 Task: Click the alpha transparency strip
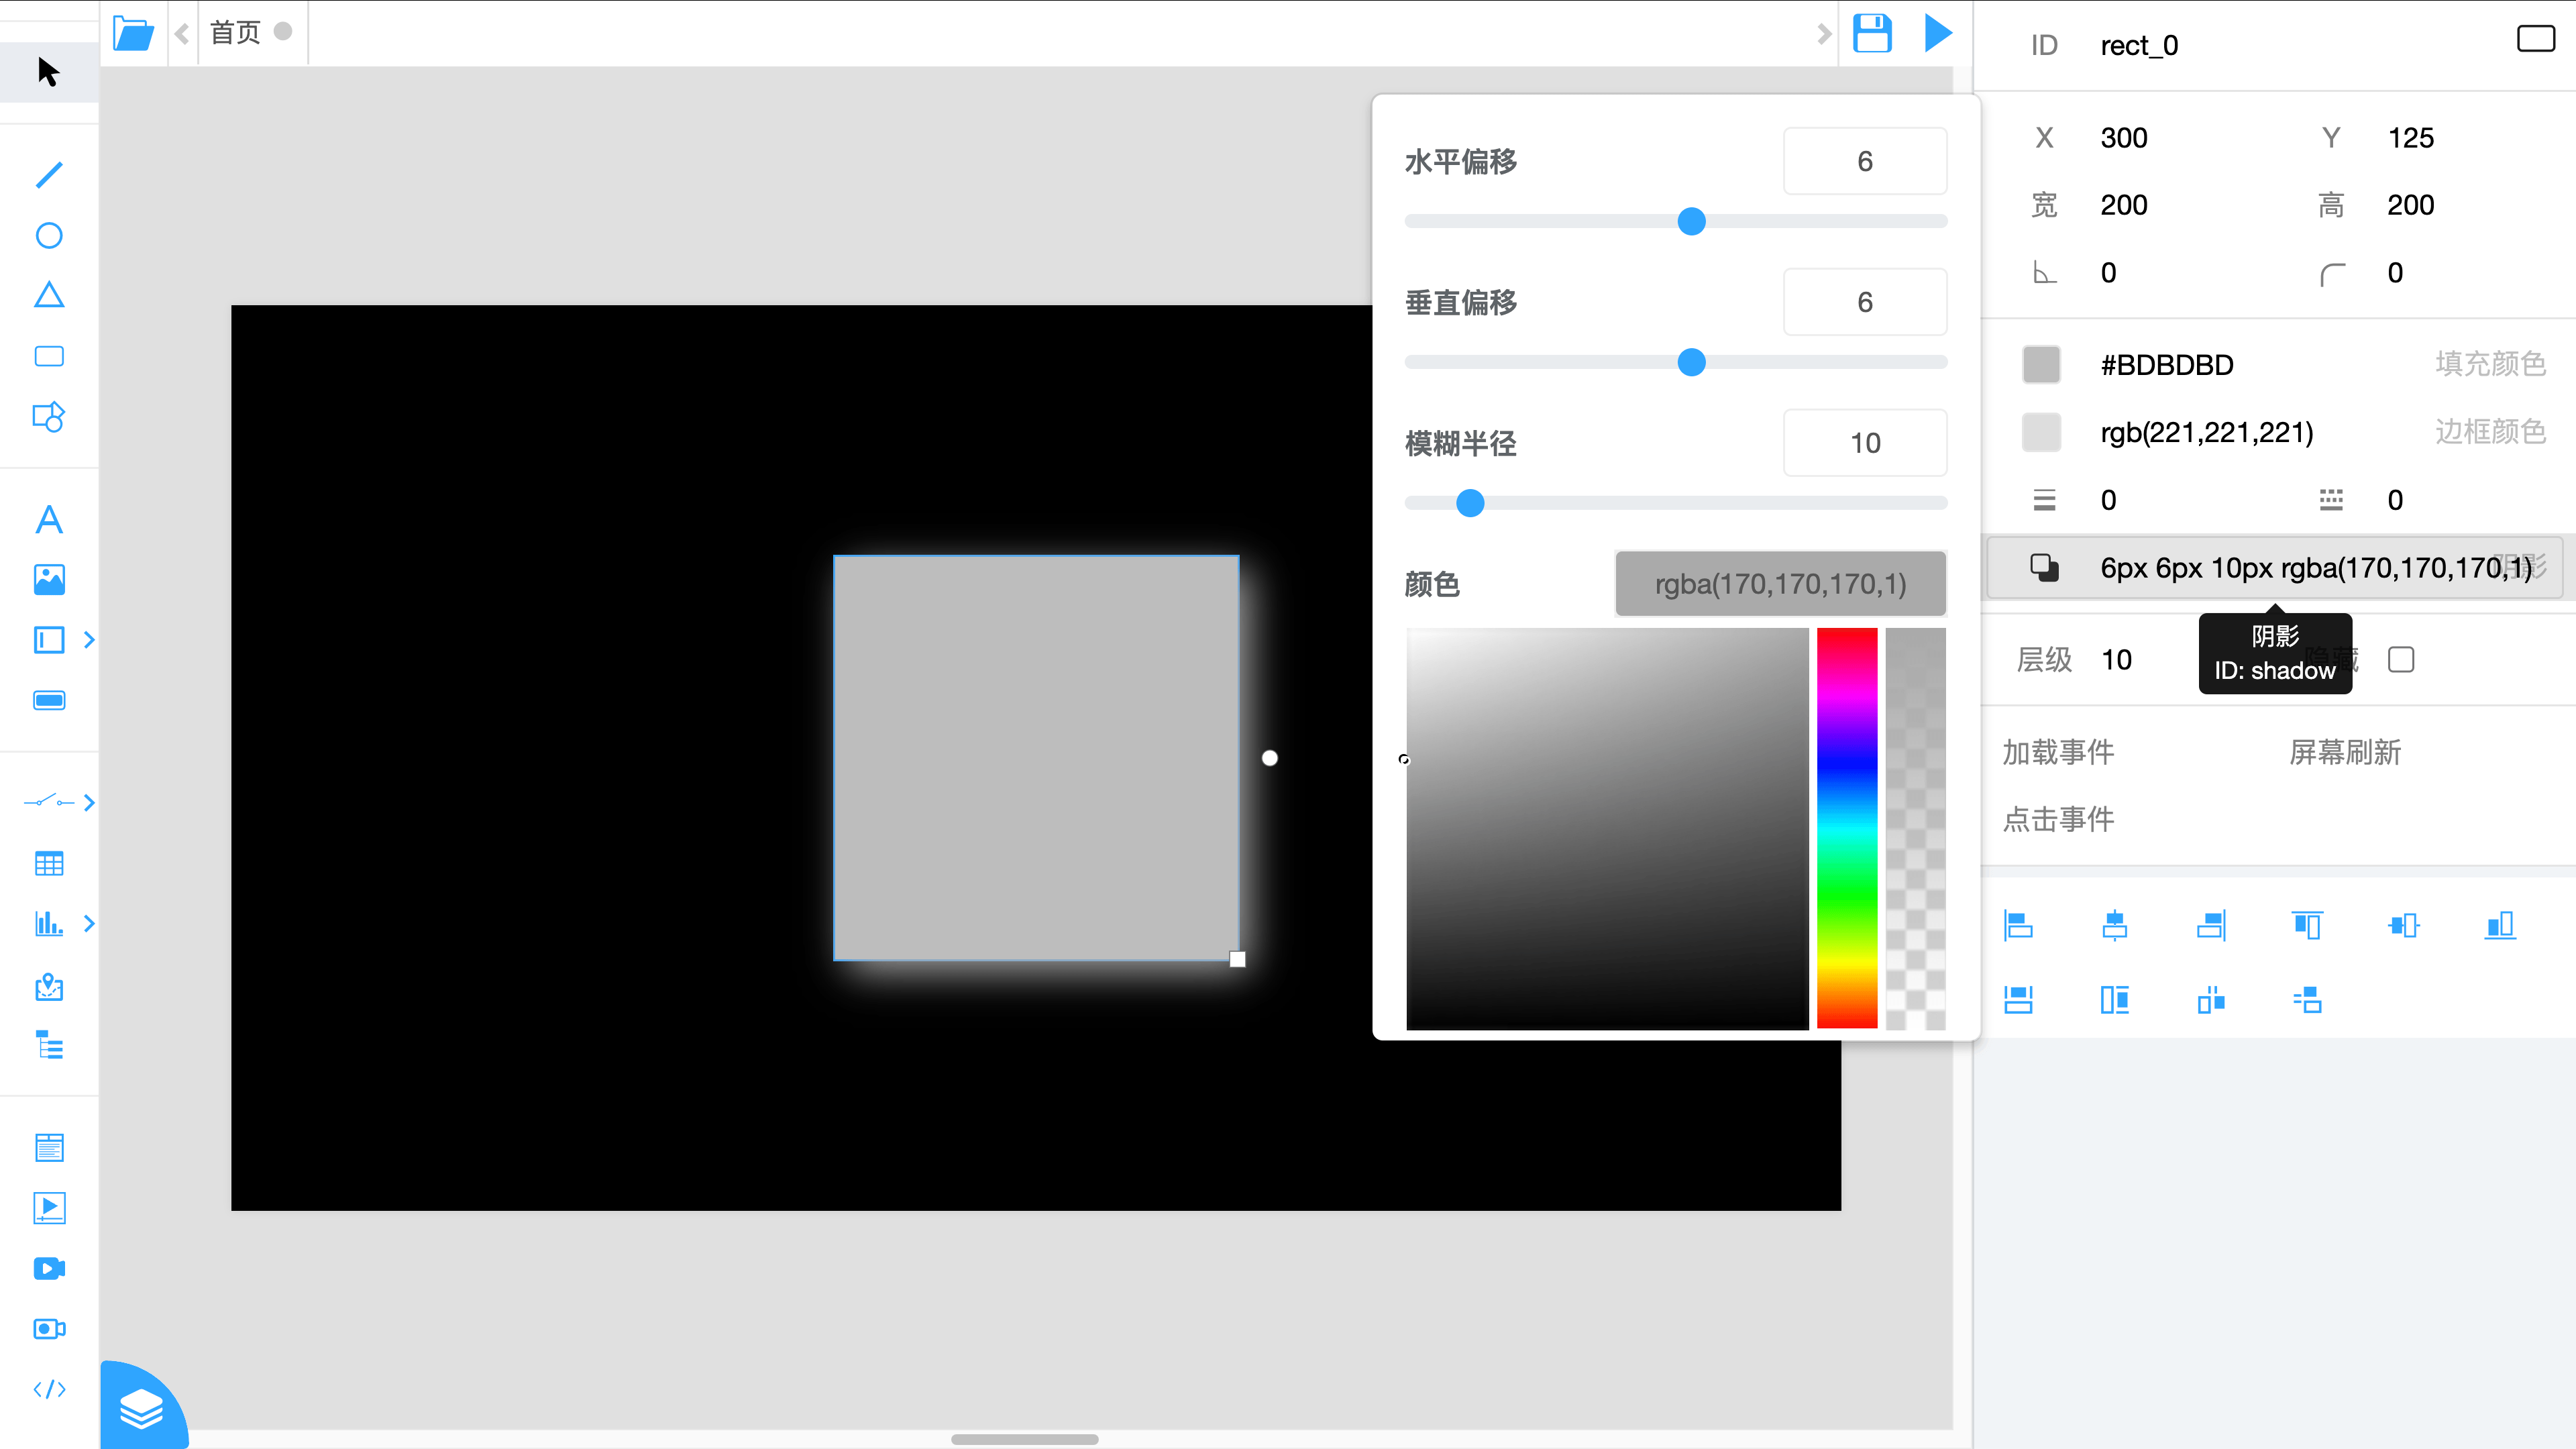click(1915, 828)
